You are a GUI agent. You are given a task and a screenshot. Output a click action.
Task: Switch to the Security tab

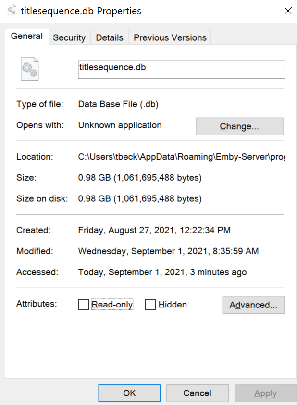point(69,37)
